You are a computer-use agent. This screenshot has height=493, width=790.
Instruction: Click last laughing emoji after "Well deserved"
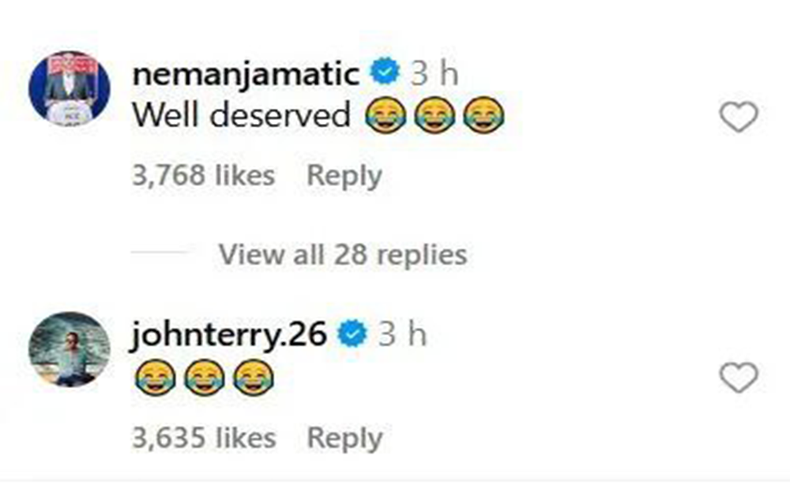(x=483, y=117)
